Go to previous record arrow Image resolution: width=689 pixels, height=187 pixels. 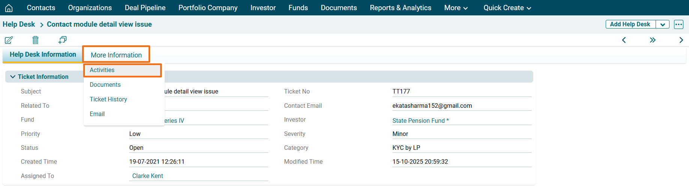click(624, 40)
